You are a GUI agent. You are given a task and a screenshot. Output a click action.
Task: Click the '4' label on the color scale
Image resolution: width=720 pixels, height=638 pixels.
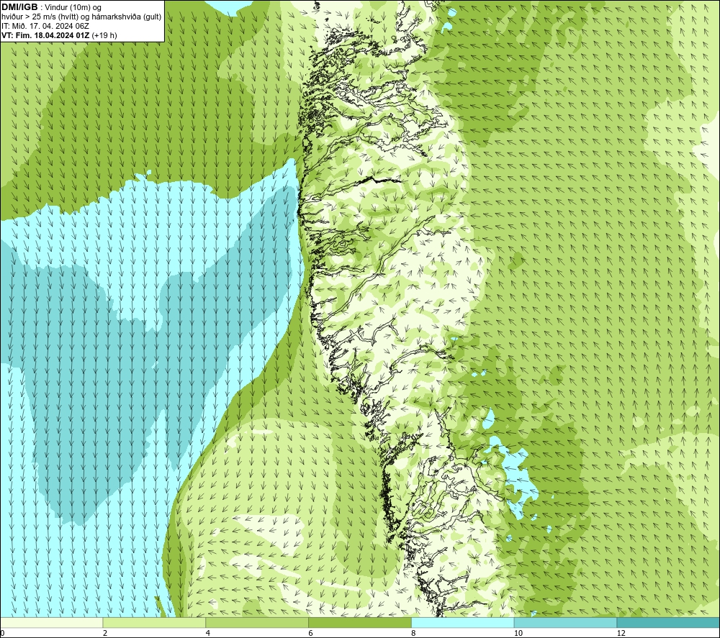tap(208, 633)
